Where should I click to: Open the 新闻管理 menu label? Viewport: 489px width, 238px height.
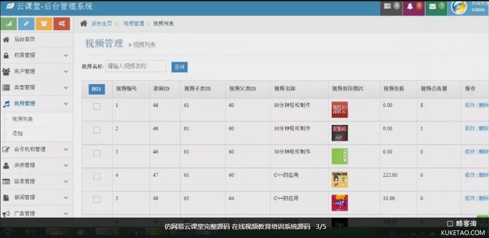point(25,198)
